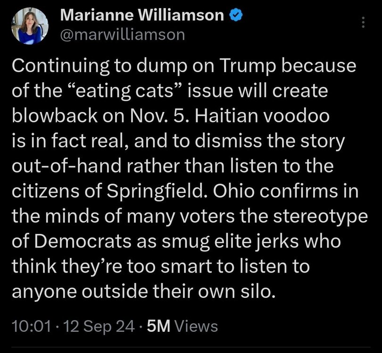Screen dimensions: 382x353
Task: Open the 5M view count
Action: click(158, 326)
